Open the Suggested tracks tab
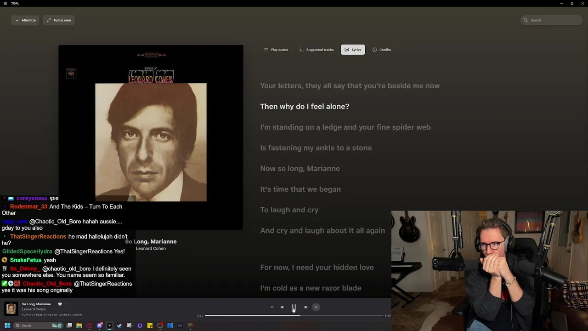This screenshot has height=331, width=588. (317, 50)
